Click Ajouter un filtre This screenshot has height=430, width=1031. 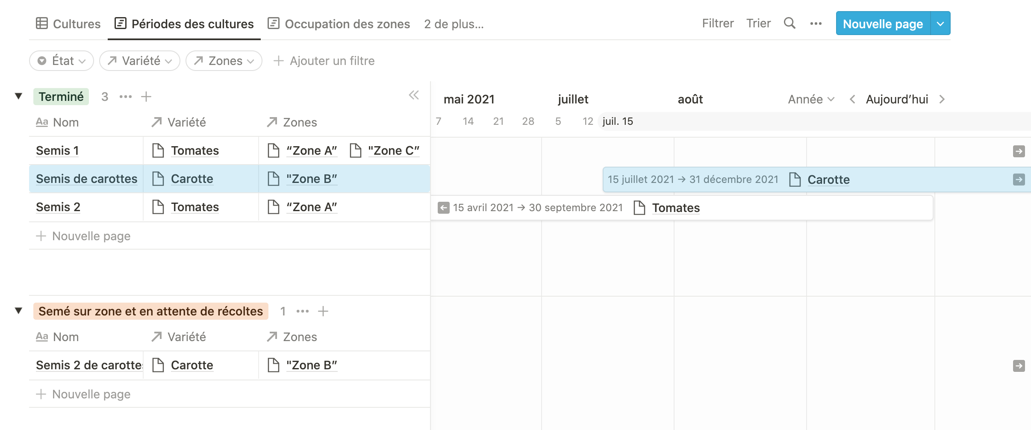(x=324, y=61)
